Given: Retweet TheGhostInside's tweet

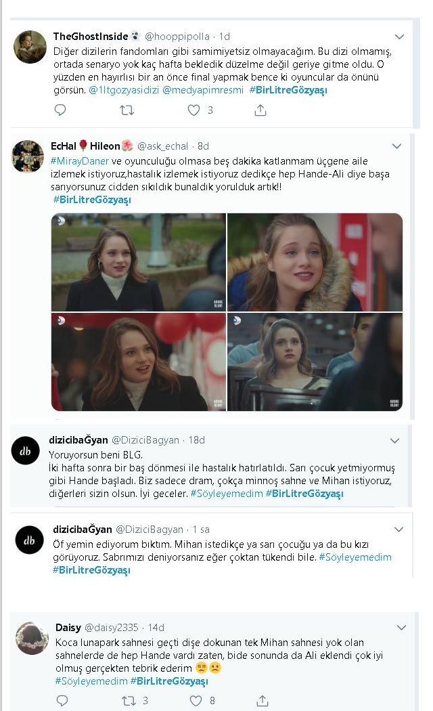Looking at the screenshot, I should tap(127, 110).
